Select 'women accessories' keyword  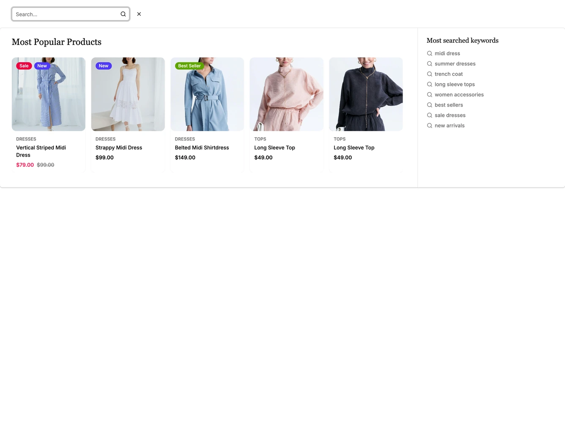pos(459,95)
